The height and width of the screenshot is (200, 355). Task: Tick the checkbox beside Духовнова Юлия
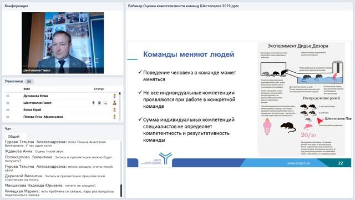click(8, 96)
